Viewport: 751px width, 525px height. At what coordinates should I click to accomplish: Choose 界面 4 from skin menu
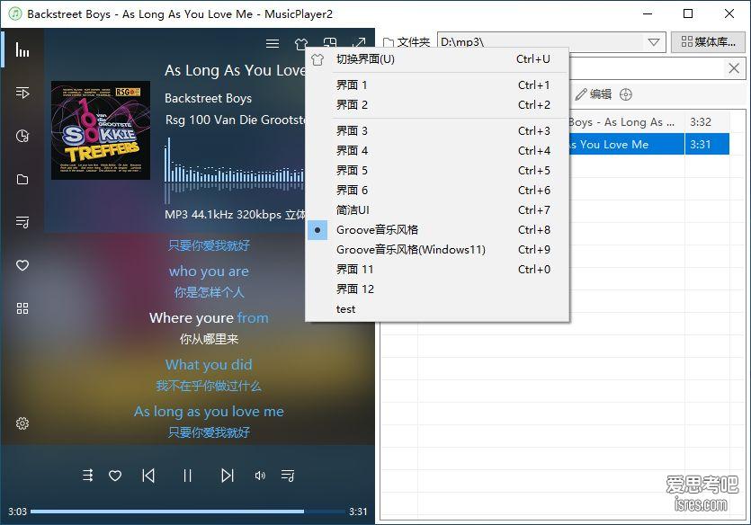coord(437,151)
